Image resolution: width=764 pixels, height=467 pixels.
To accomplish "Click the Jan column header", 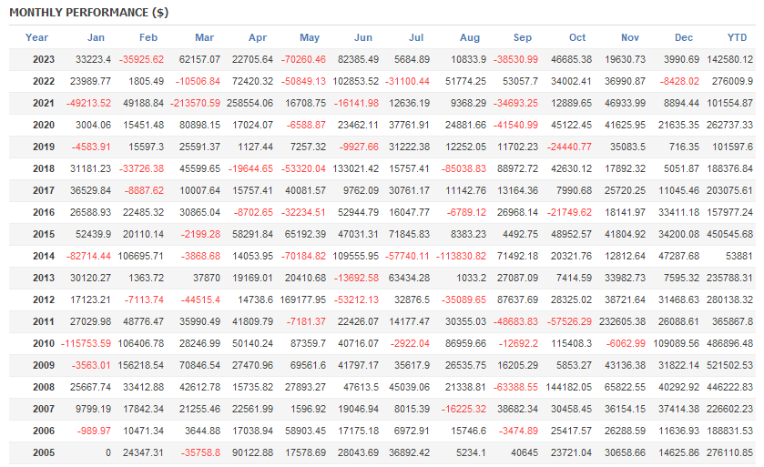I will [x=96, y=37].
